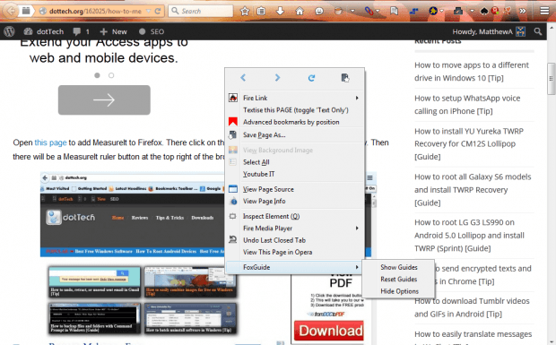Click the page vertical scrollbar thumb

(551, 79)
